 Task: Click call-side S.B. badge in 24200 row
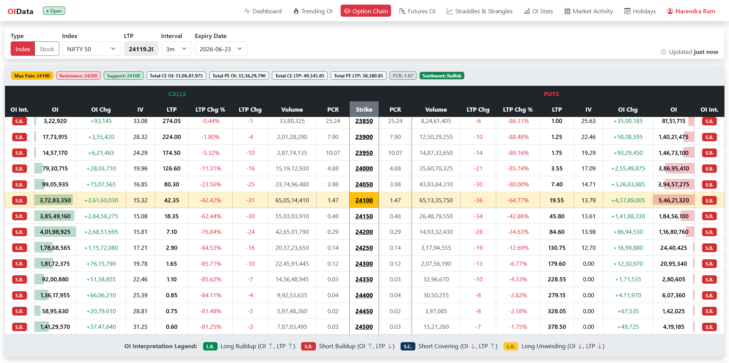(x=19, y=232)
